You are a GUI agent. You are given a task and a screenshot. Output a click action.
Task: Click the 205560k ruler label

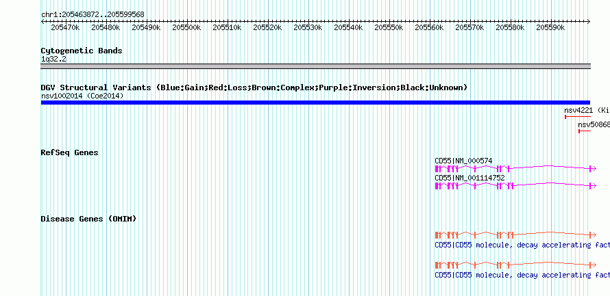(x=430, y=27)
